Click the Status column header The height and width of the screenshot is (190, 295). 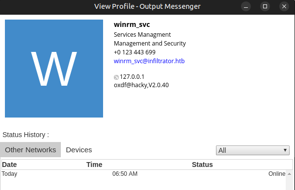202,165
